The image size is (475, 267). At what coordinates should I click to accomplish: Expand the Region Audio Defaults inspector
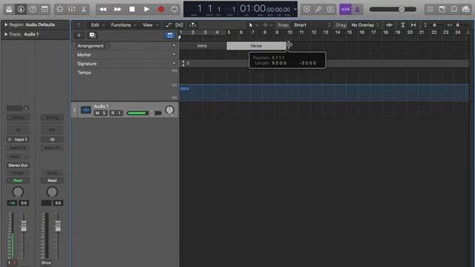6,24
